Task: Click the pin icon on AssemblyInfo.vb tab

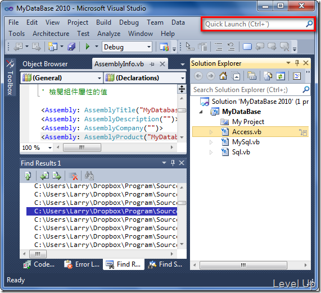Action: [152, 64]
